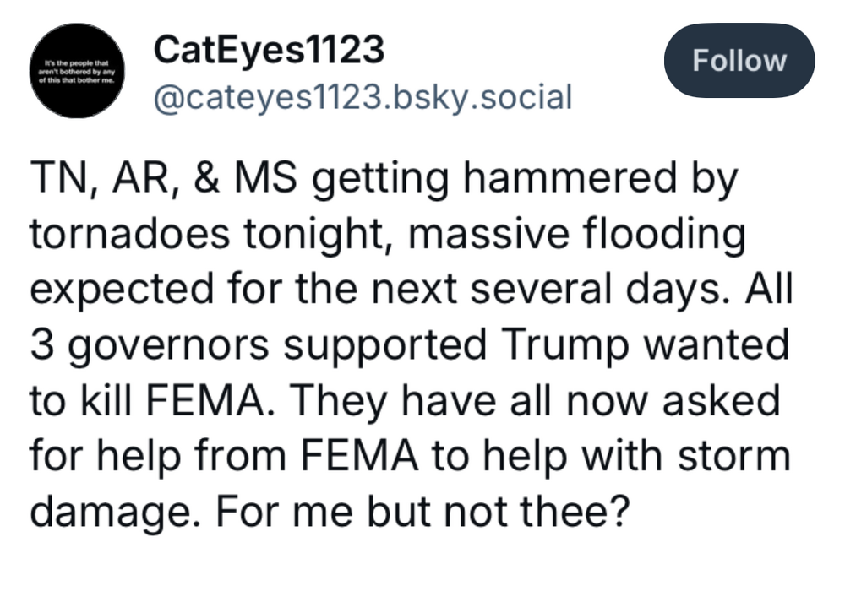Click the Follow button
845x602 pixels.
point(739,61)
